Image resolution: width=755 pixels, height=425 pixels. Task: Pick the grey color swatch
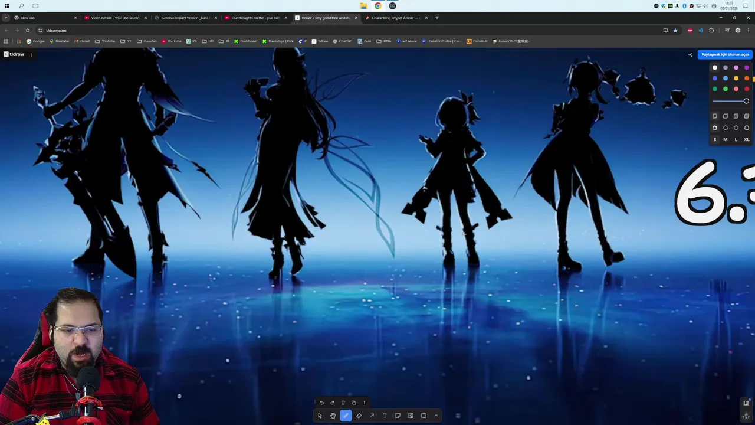coord(726,68)
